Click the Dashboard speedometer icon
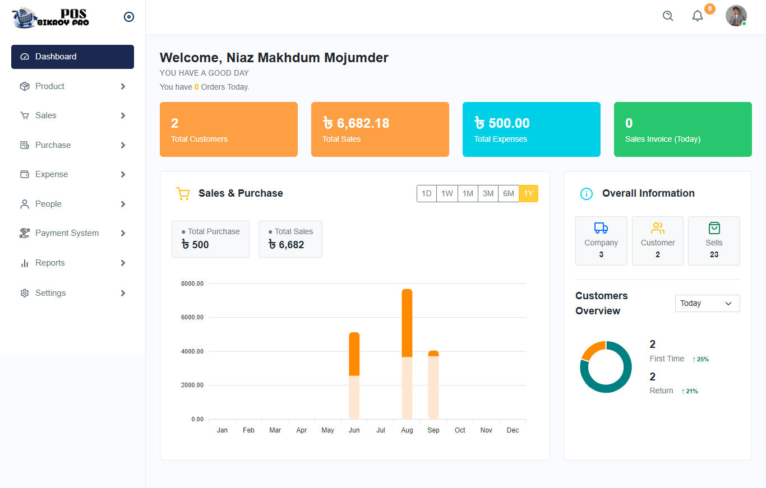This screenshot has width=766, height=488. [24, 57]
